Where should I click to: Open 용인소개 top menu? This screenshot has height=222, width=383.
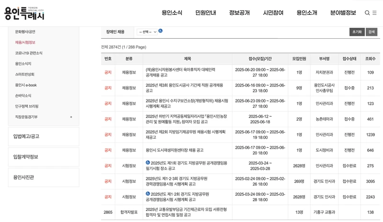tap(307, 13)
